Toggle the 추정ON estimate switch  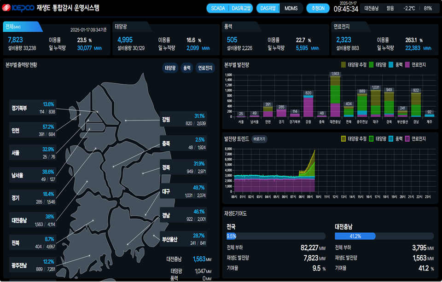click(x=318, y=8)
